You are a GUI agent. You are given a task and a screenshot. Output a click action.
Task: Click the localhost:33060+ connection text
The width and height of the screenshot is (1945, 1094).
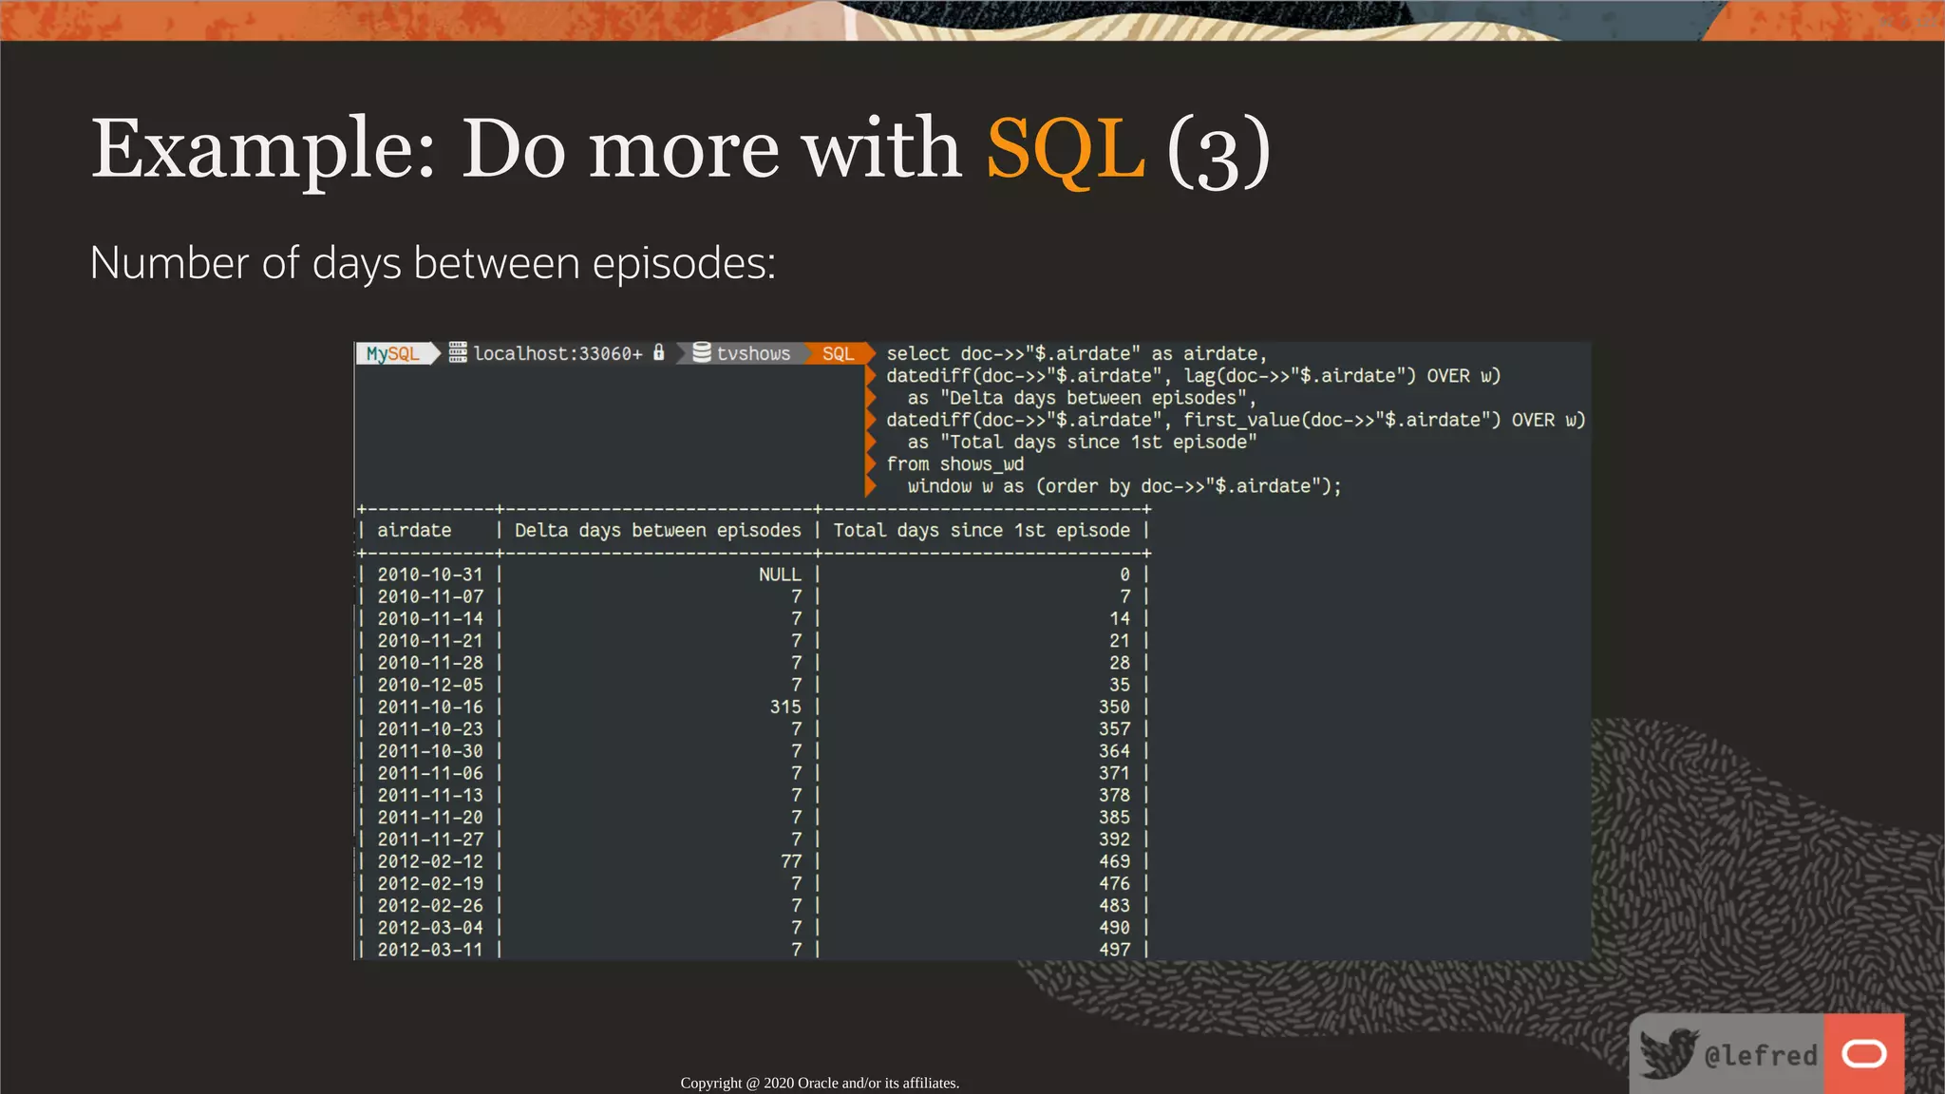[557, 353]
